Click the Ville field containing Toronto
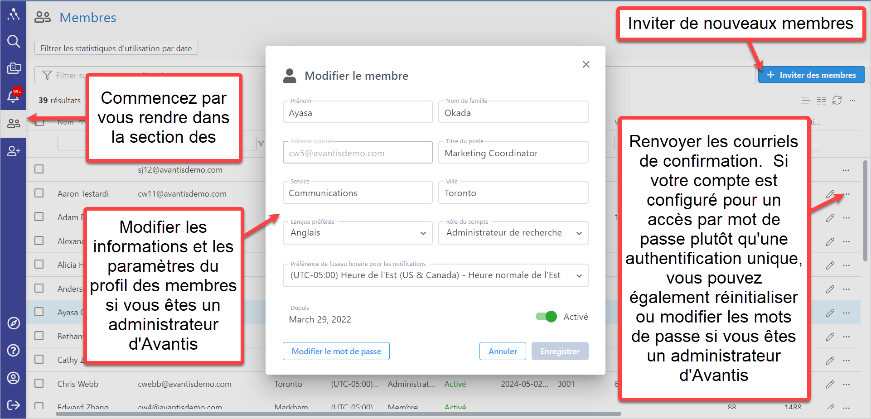This screenshot has width=871, height=419. [513, 193]
